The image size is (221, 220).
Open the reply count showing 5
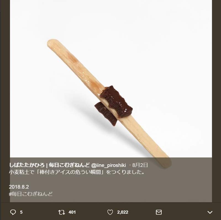(x=21, y=212)
